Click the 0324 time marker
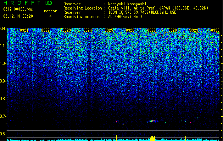The height and width of the screenshot is (141, 223). pos(88,30)
